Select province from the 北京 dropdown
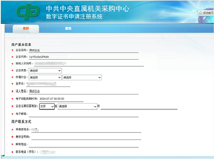Image resolution: width=214 pixels, height=159 pixels. pyautogui.click(x=47, y=107)
